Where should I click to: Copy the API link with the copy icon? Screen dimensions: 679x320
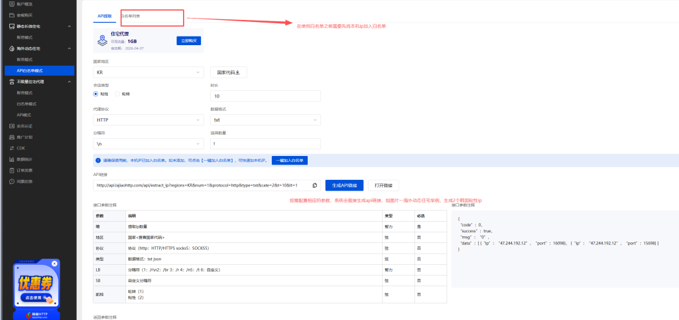coord(315,186)
